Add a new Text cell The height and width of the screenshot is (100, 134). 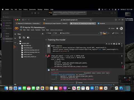click(55, 33)
